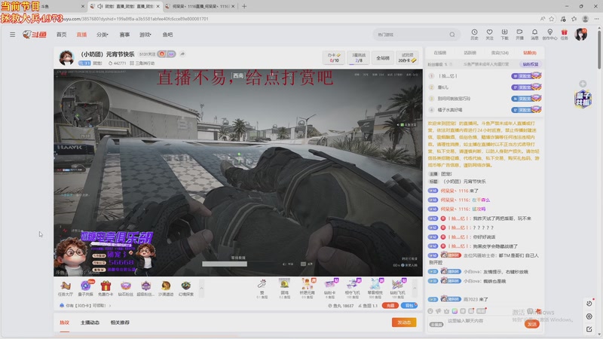Click the 办卡 0/10 button
The width and height of the screenshot is (603, 339).
[334, 58]
